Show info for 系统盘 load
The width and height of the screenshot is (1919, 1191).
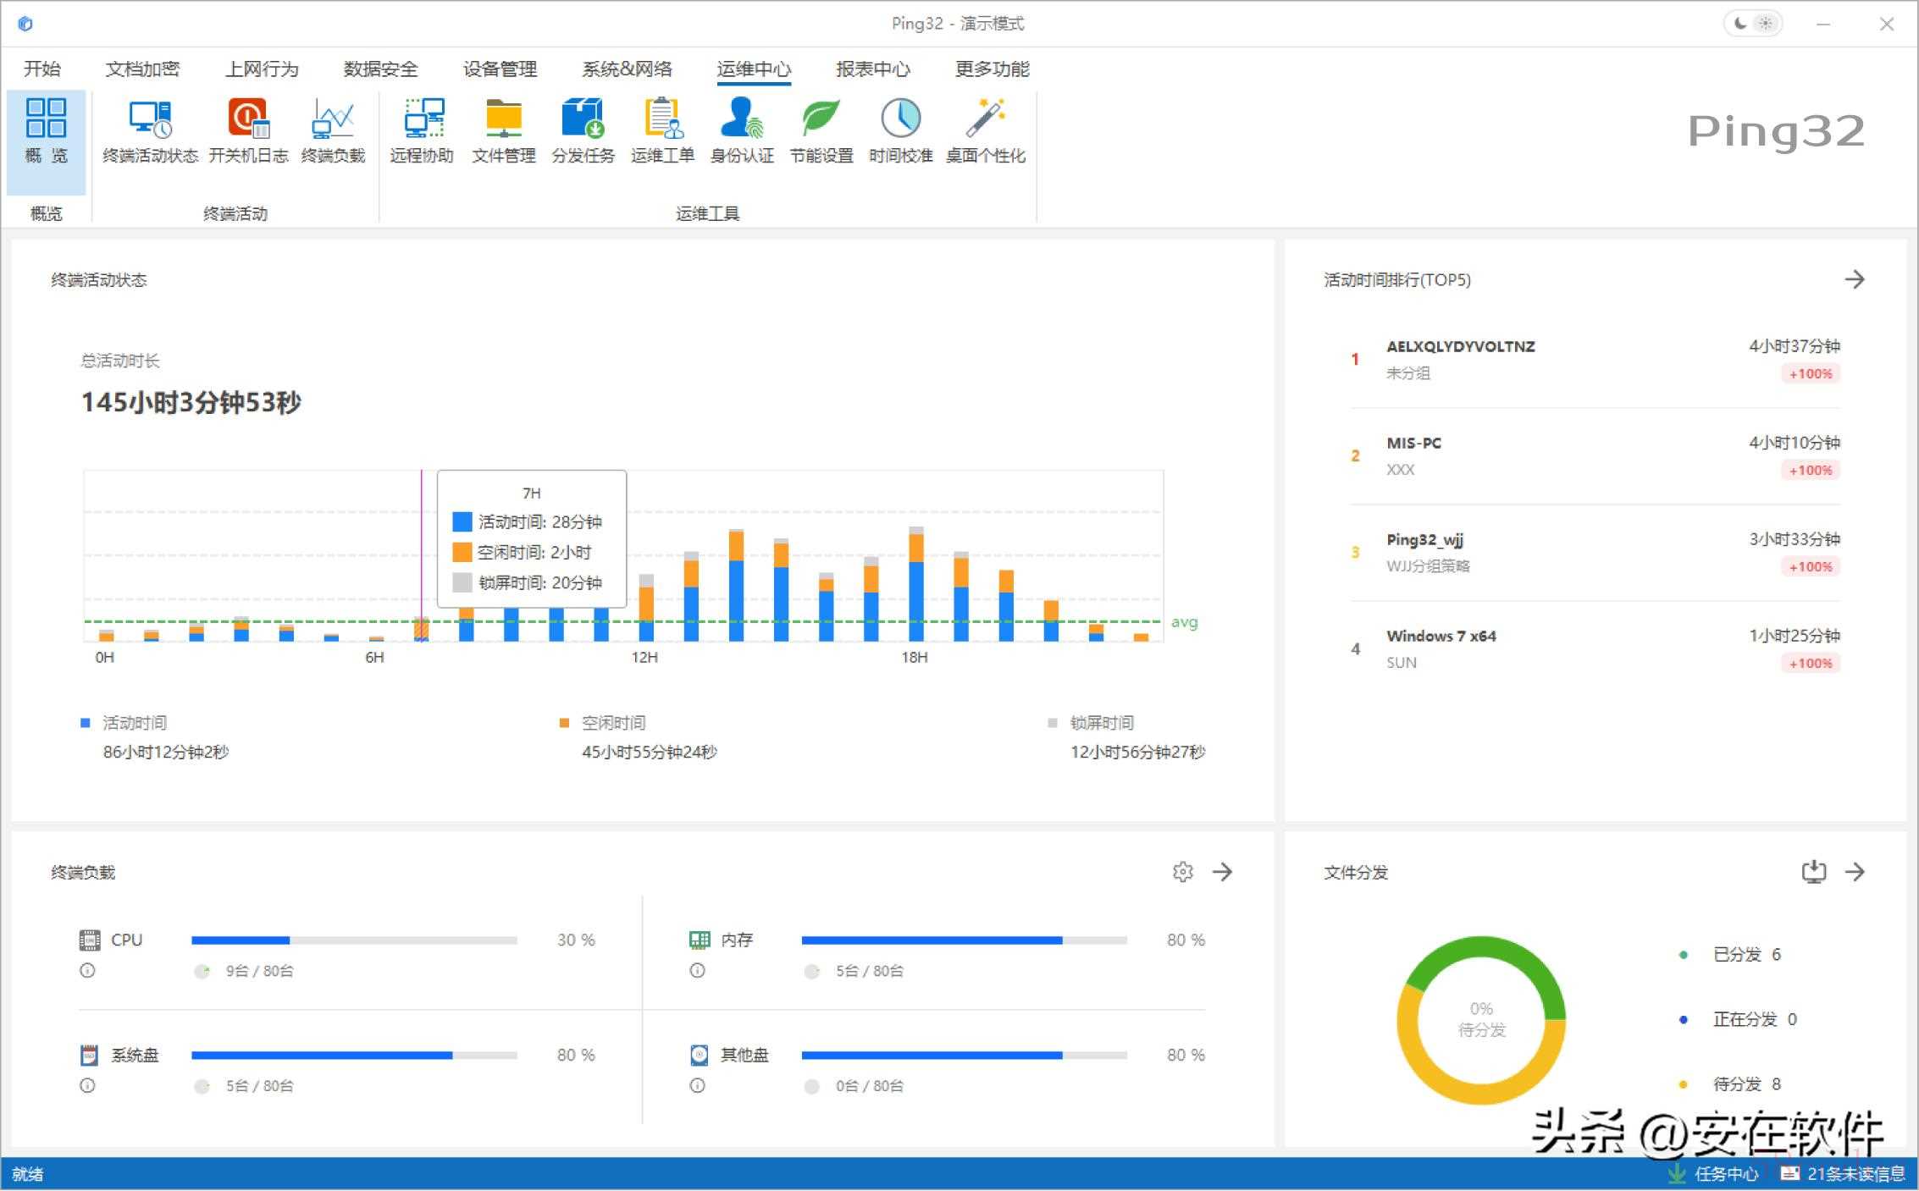click(x=87, y=1085)
